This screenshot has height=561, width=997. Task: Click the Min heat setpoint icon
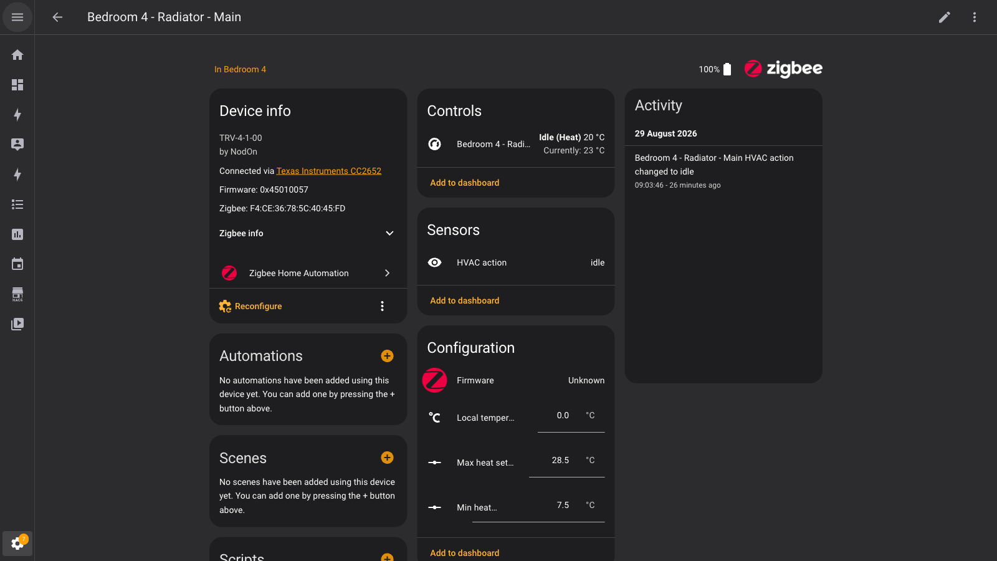click(435, 507)
